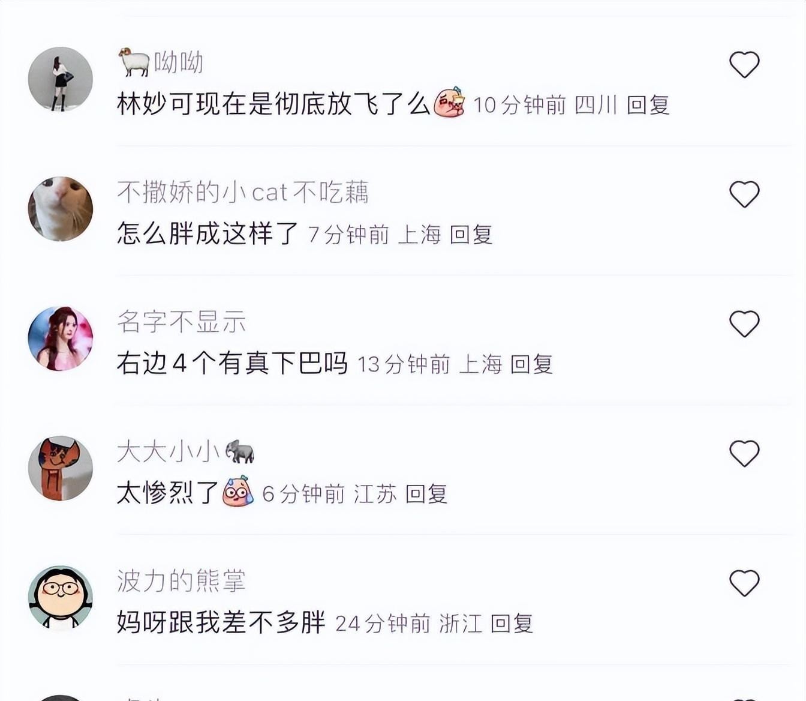Tap the heart on 波力的熊掌's comment
806x701 pixels.
coord(744,583)
